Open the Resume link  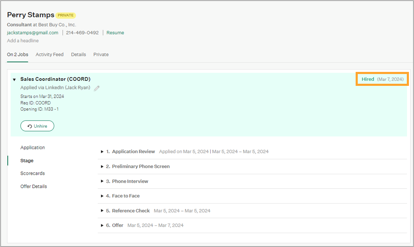(115, 33)
